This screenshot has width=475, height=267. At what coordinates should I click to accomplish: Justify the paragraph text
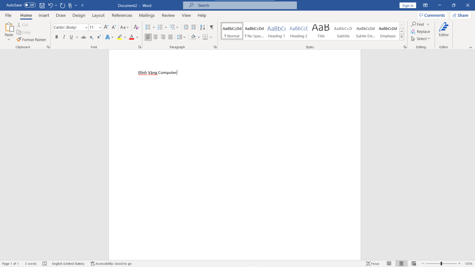pos(170,37)
